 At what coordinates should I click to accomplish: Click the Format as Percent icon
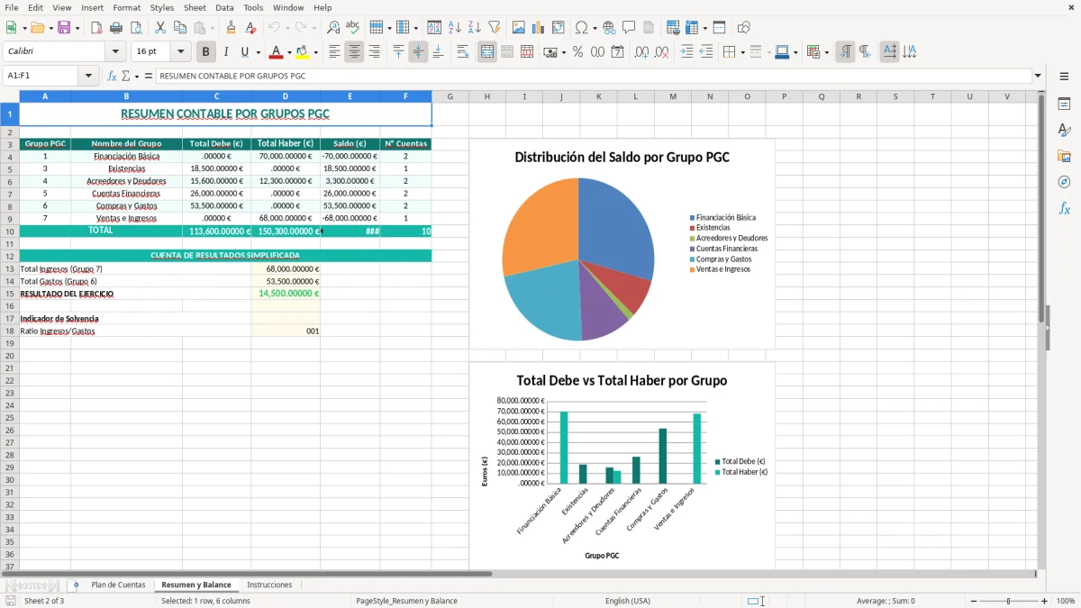coord(577,52)
